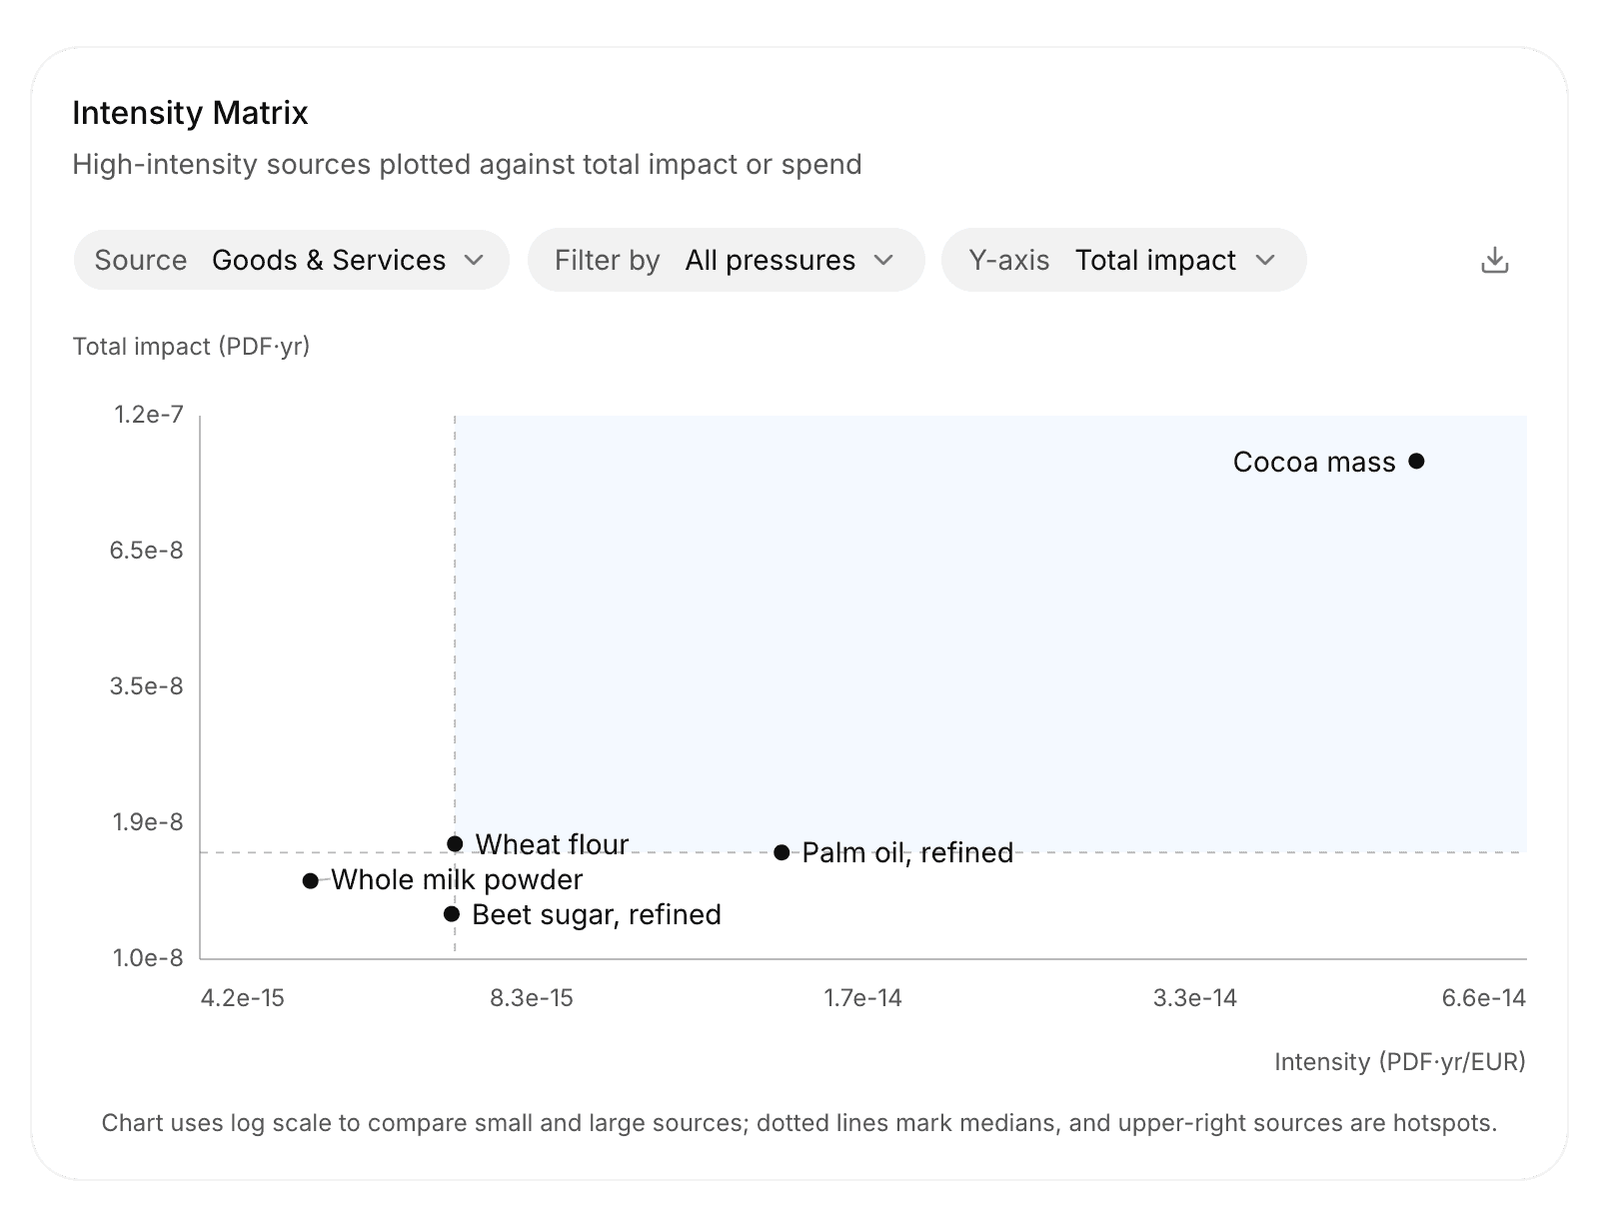Click the 8.3e-15 x-axis tick label
The height and width of the screenshot is (1227, 1599).
[x=532, y=998]
